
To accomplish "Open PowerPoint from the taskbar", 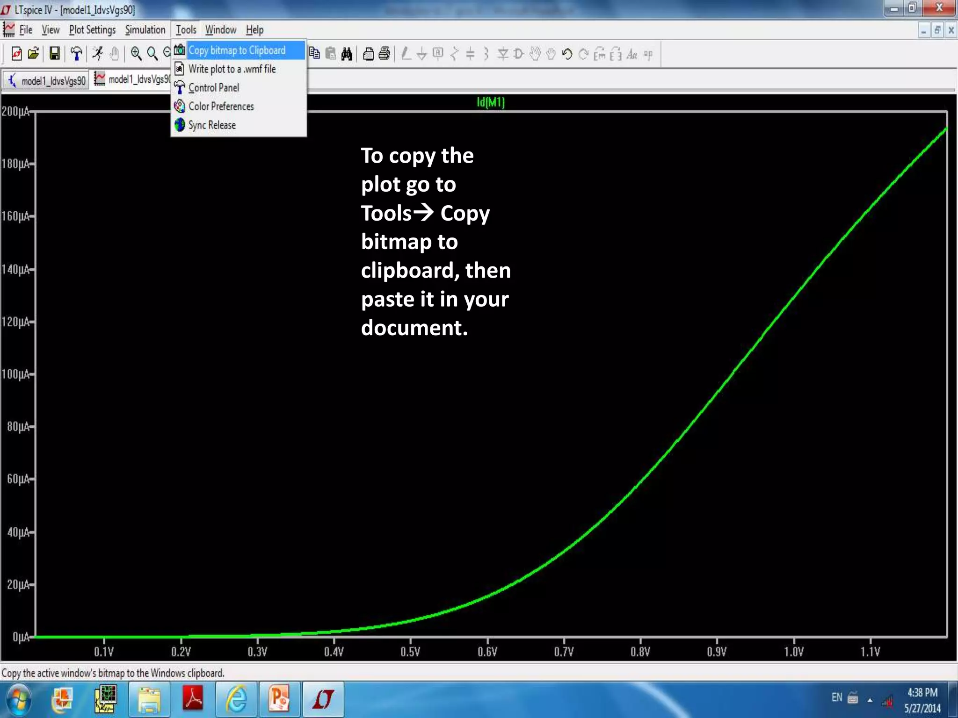I will coord(279,699).
